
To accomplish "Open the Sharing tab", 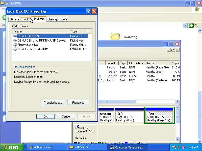I will point(52,19).
